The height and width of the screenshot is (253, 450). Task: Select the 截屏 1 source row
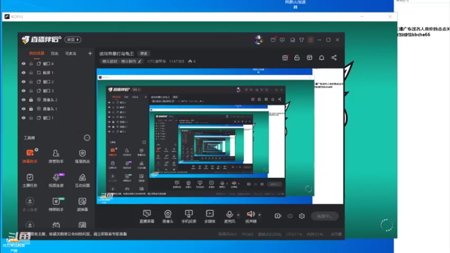tap(56, 73)
